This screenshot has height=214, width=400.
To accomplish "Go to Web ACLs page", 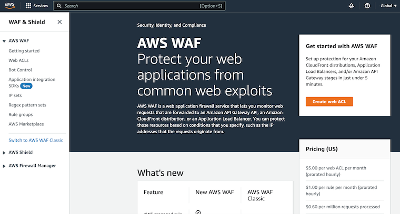I will pos(18,60).
